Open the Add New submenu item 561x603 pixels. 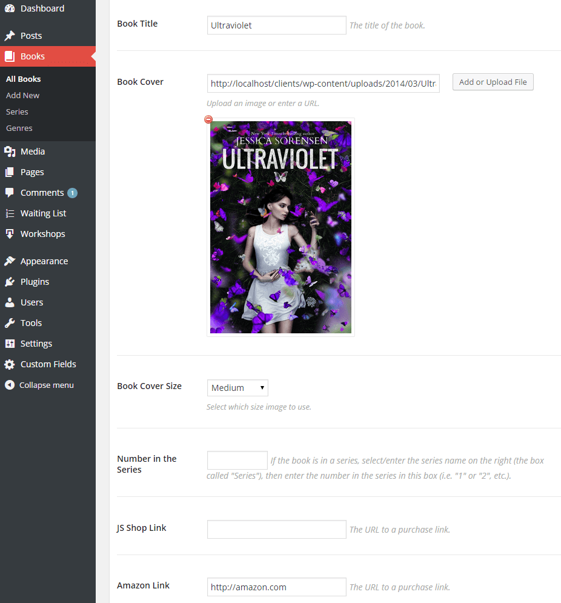23,95
